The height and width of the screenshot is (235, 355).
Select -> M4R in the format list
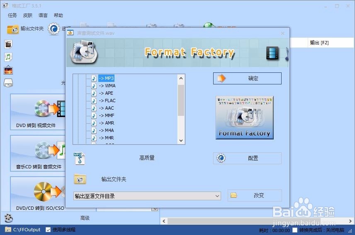click(107, 138)
